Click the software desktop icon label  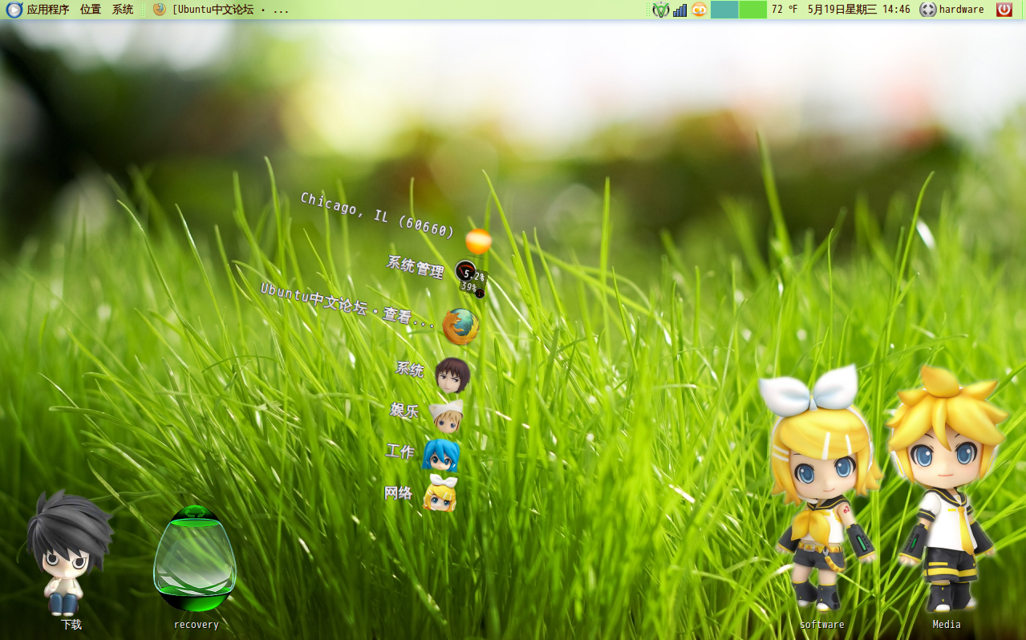822,625
